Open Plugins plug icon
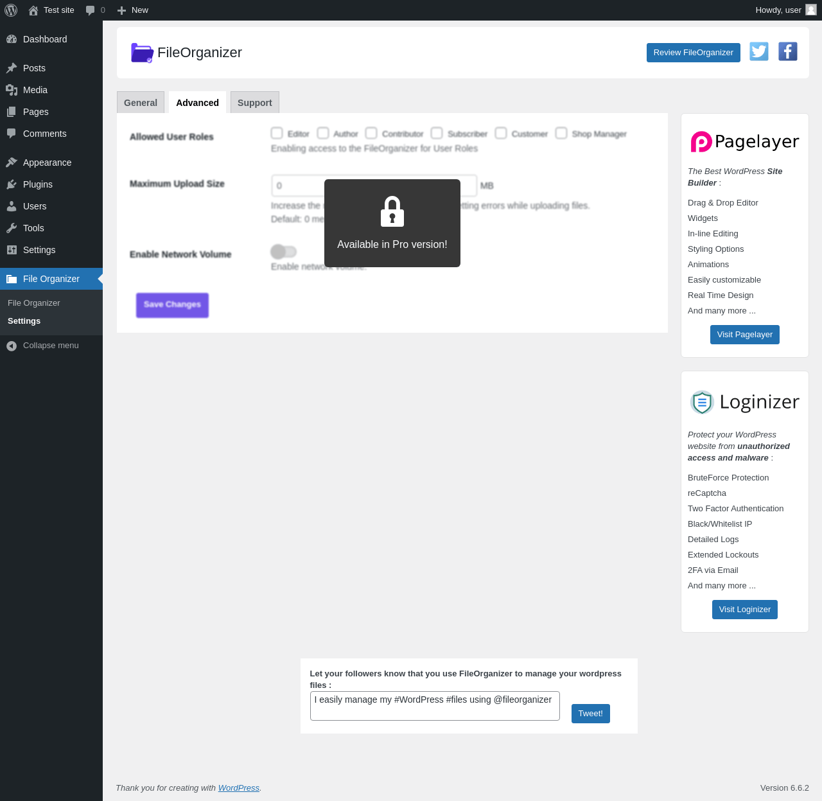 (12, 184)
